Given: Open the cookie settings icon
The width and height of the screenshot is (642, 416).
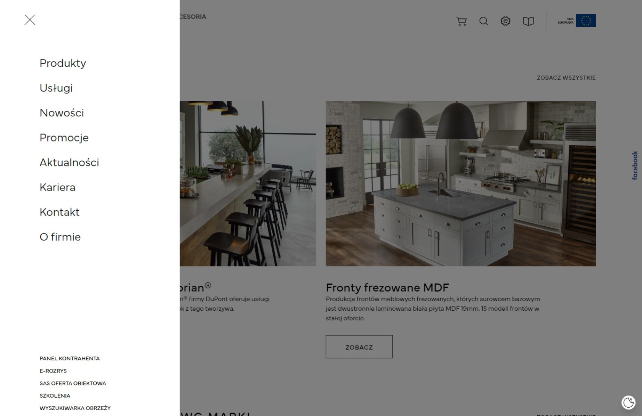Looking at the screenshot, I should pyautogui.click(x=628, y=402).
